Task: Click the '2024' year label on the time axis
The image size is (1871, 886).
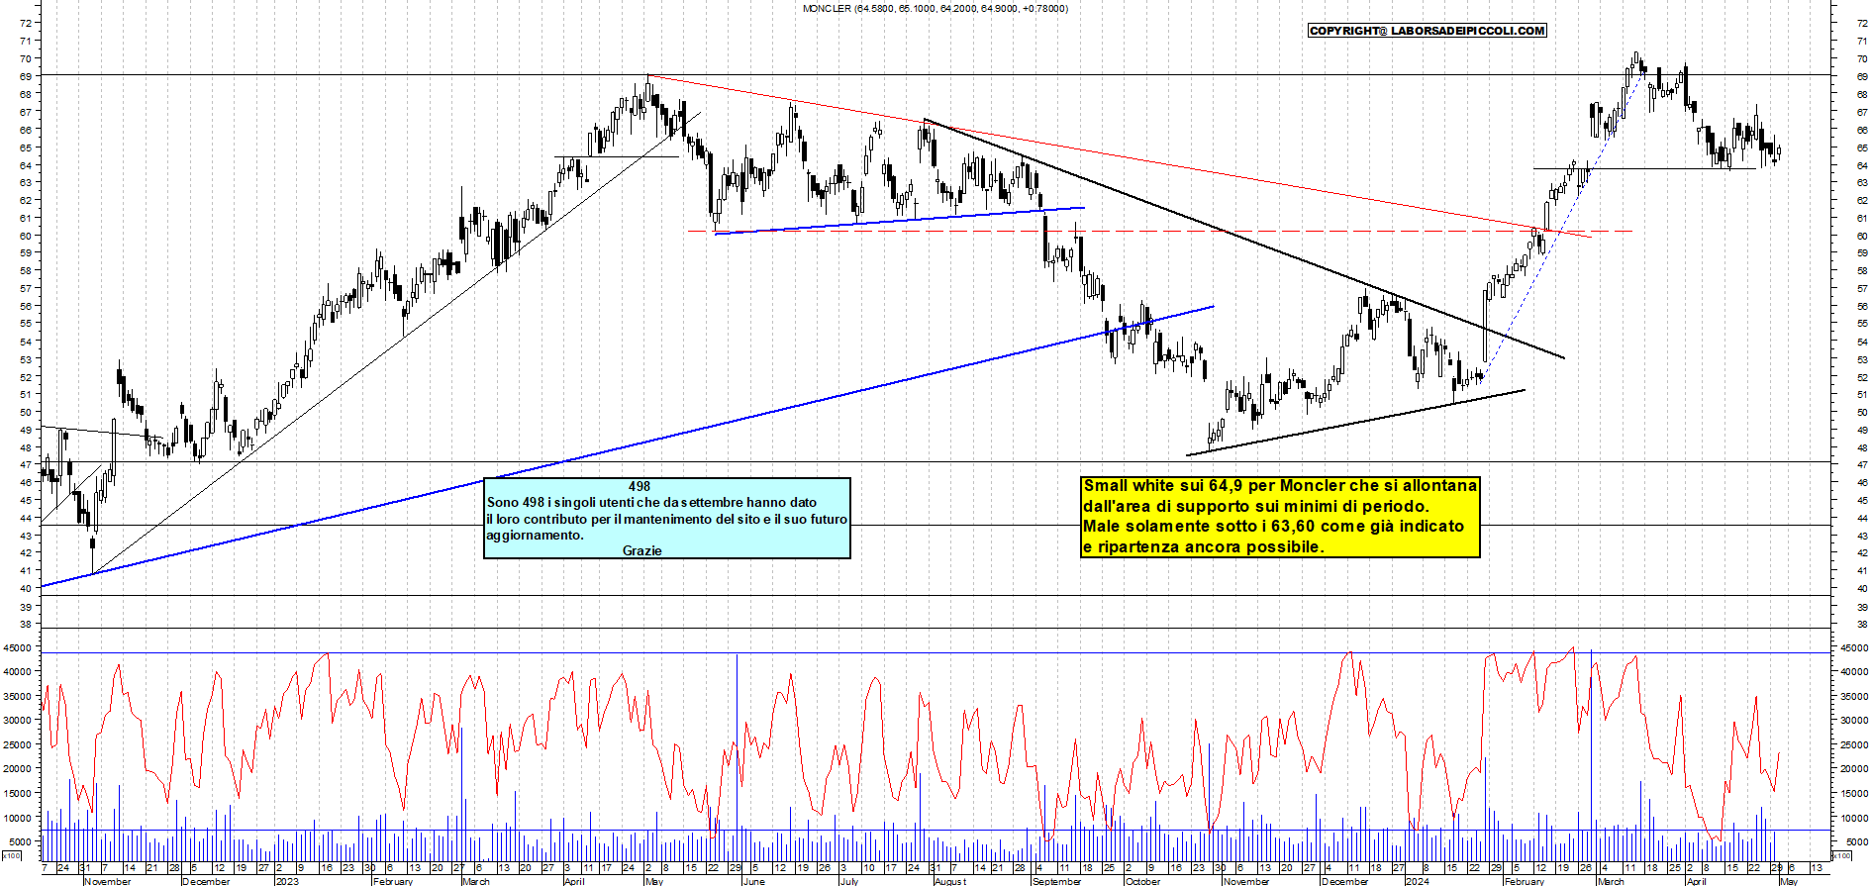Action: click(1418, 881)
